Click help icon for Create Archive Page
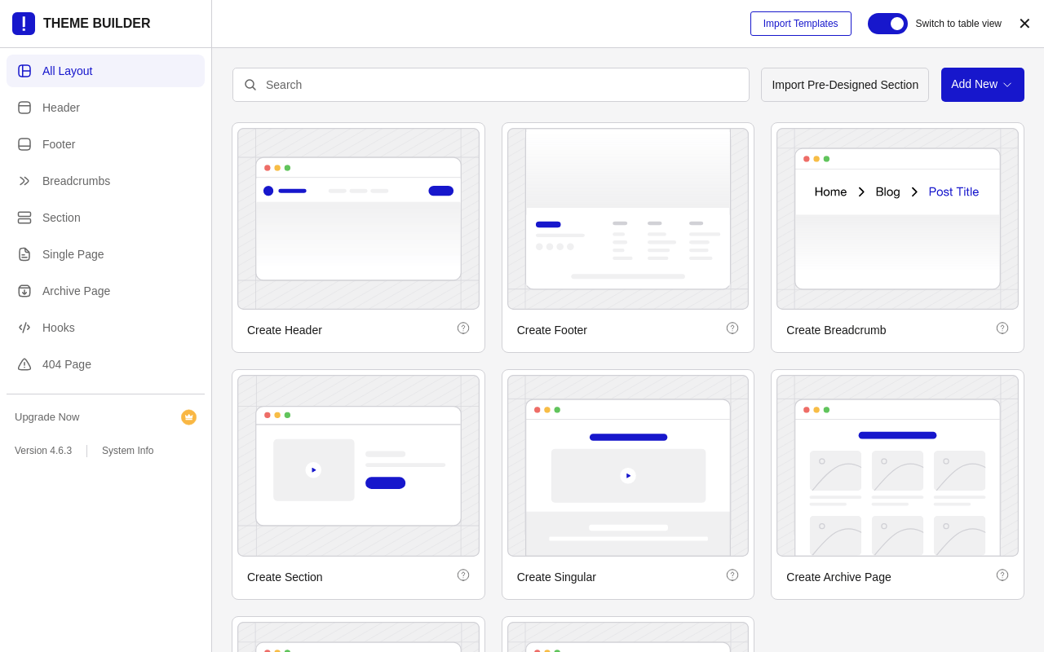1044x652 pixels. coord(1002,575)
